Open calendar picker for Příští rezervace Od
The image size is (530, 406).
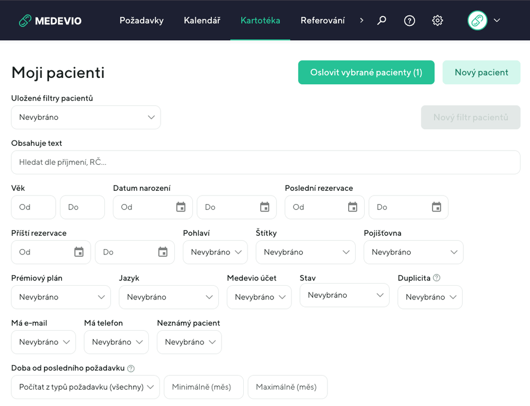tap(79, 252)
